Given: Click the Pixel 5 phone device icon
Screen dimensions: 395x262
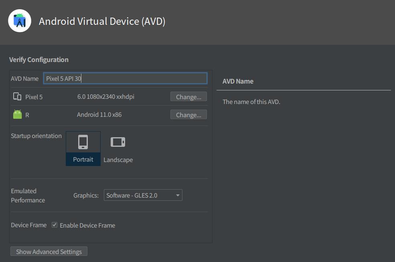Looking at the screenshot, I should [x=17, y=96].
